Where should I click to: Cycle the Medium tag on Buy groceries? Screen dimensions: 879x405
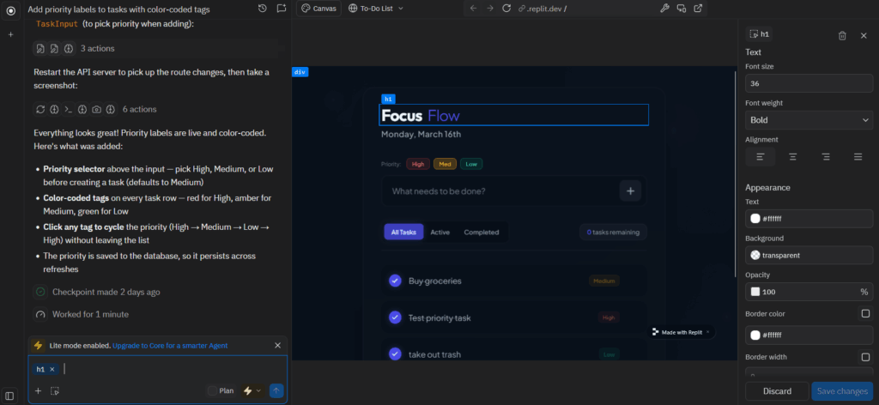pos(604,281)
